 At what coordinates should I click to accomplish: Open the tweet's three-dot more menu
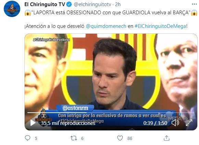[194, 4]
